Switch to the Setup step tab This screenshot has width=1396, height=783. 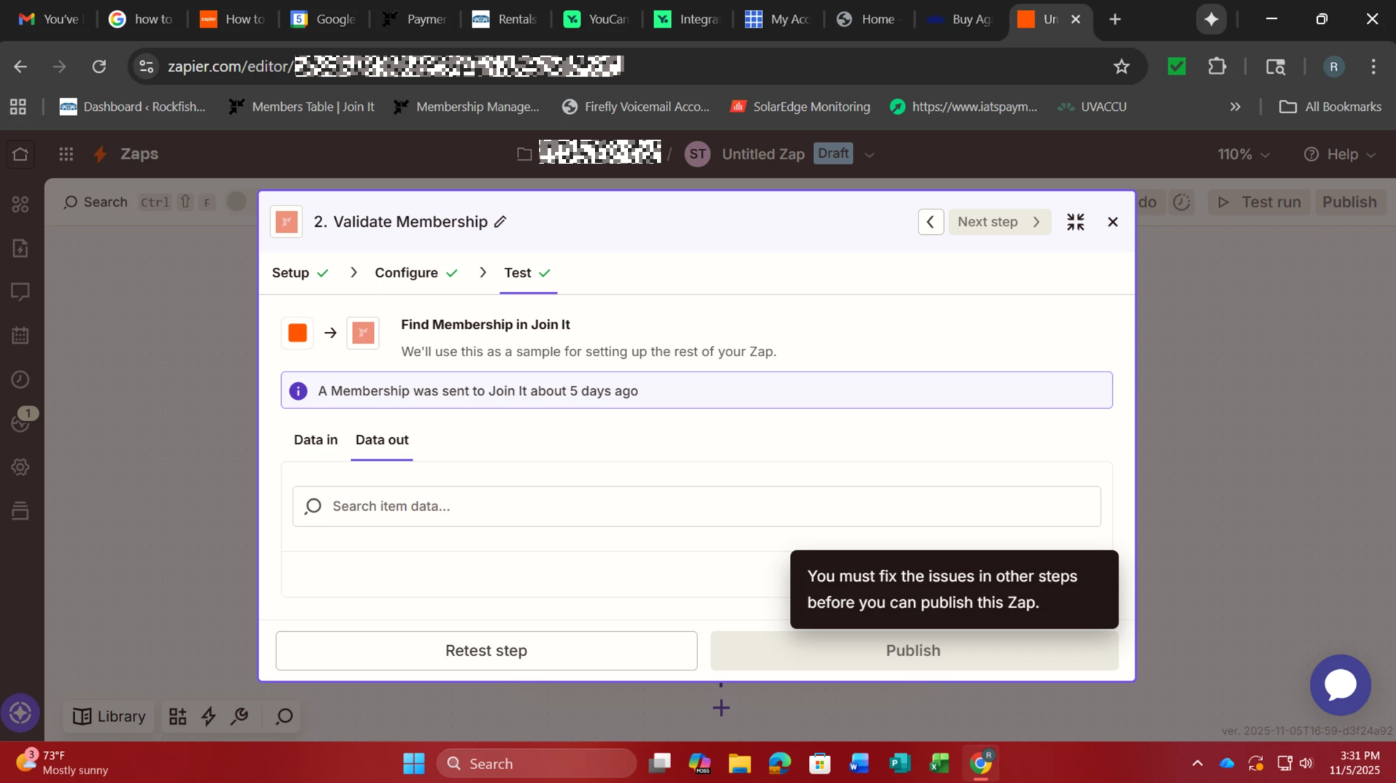point(291,273)
